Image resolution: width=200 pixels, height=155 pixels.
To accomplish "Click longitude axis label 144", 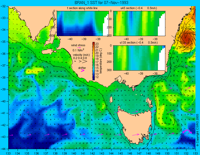I will tap(111, 153).
